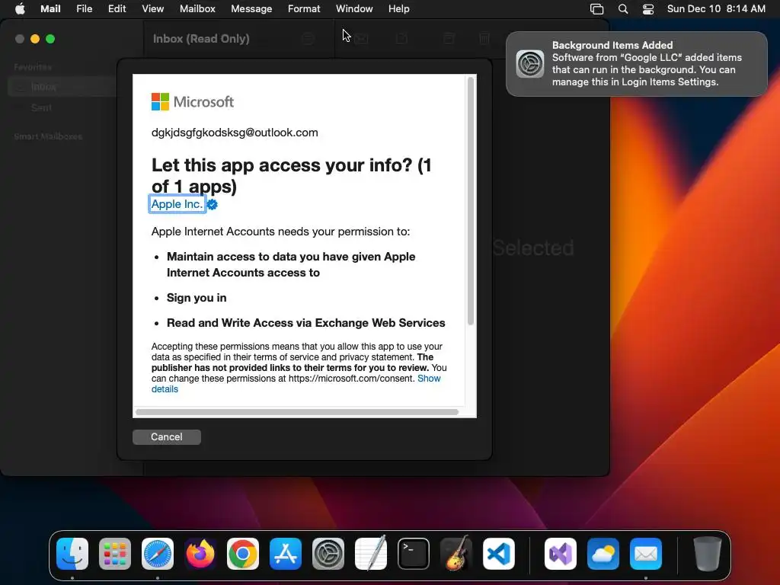
Task: Select the Sent mailbox in Mail sidebar
Action: coord(41,107)
